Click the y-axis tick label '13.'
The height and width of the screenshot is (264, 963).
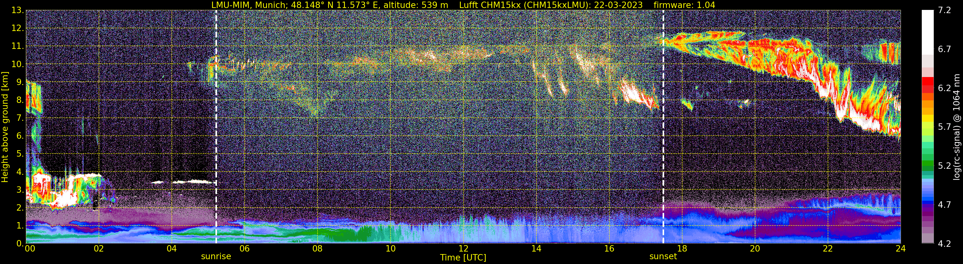(18, 10)
